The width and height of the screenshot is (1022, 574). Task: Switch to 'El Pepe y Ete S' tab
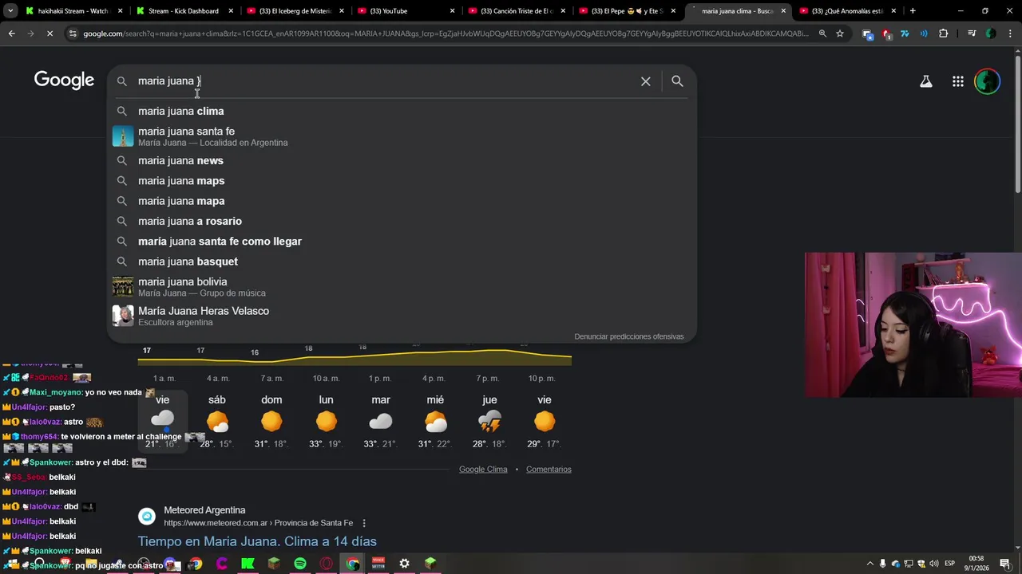[628, 11]
